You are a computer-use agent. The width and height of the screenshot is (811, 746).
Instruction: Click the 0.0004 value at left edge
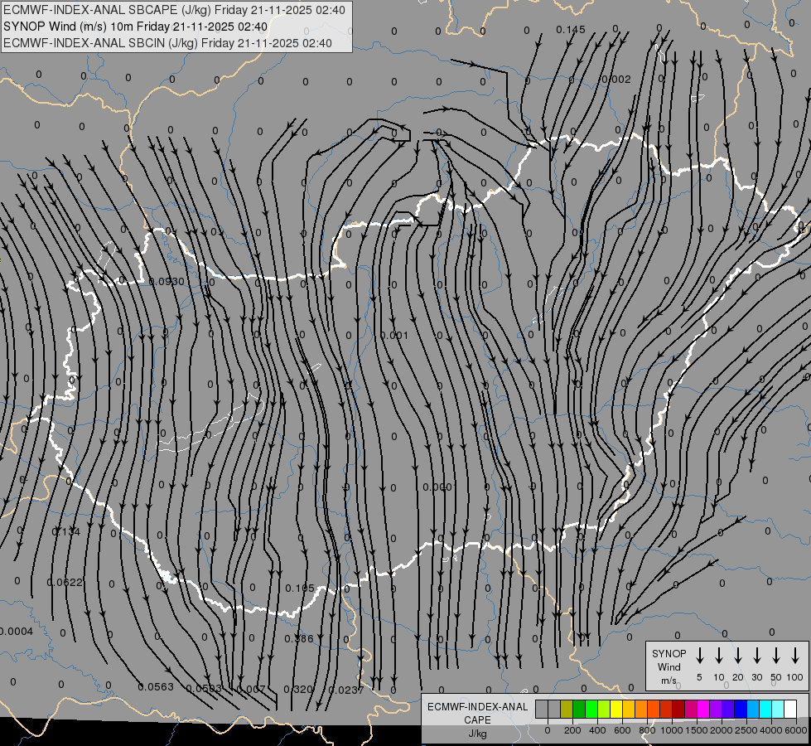(x=16, y=632)
